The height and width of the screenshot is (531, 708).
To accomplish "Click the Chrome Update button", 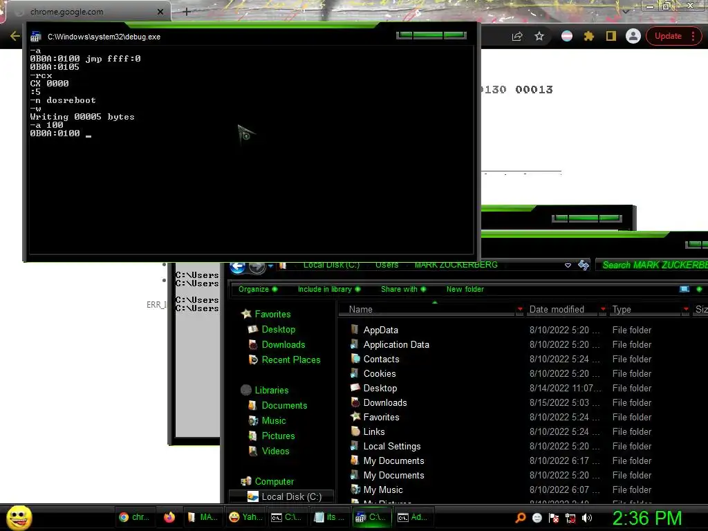I will tap(668, 36).
